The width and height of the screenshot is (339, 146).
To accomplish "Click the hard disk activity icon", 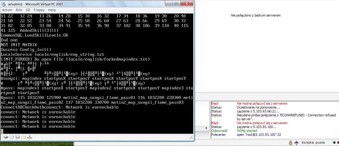I will 6,137.
